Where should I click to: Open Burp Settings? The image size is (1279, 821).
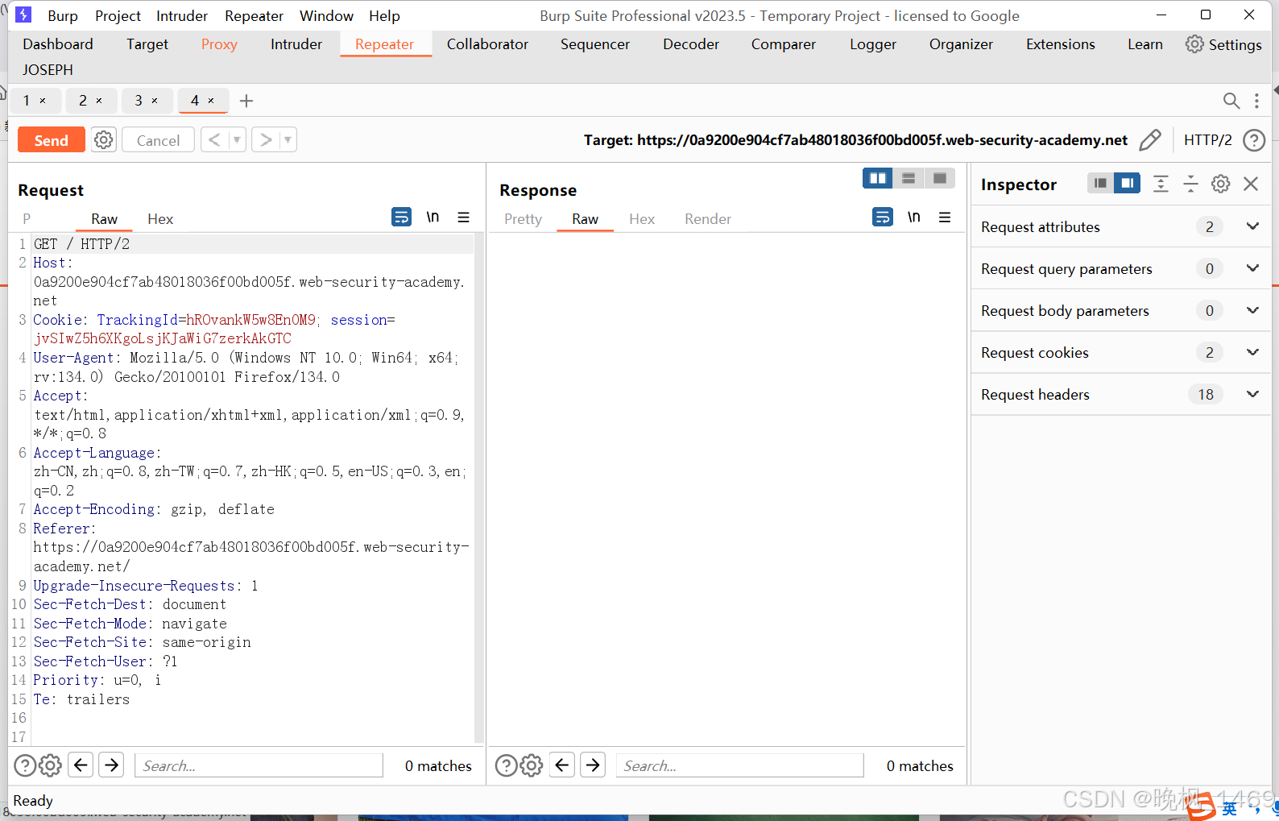tap(1223, 44)
